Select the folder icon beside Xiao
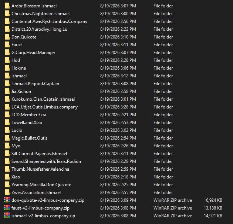The image size is (233, 224). (x=7, y=177)
